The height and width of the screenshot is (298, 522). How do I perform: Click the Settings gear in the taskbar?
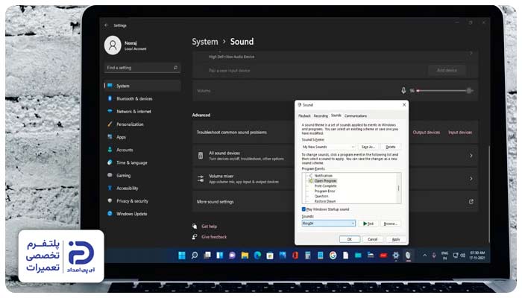(x=395, y=256)
